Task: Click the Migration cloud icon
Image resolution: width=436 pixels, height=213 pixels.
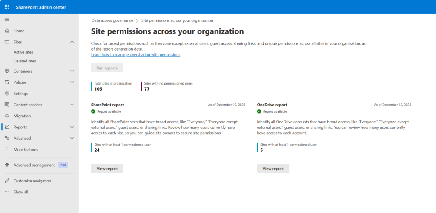Action: click(7, 116)
